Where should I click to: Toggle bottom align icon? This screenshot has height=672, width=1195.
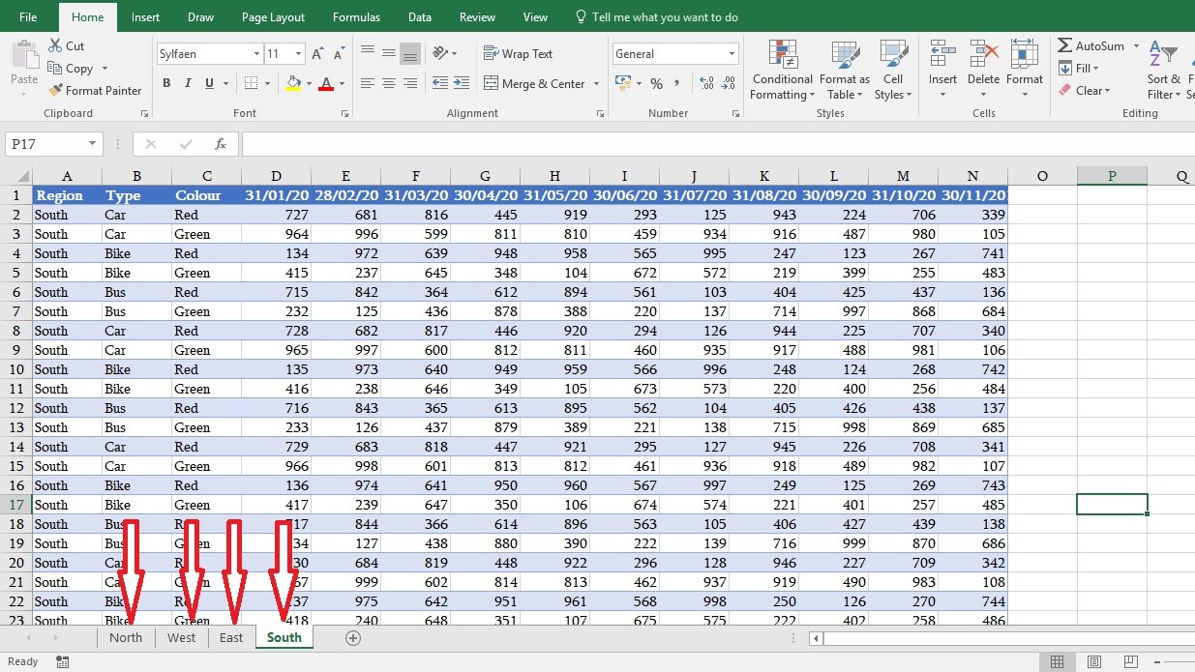(x=410, y=53)
